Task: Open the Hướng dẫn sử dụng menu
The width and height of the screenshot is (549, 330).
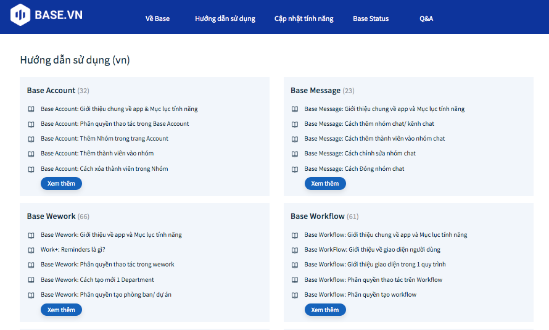Action: 225,19
